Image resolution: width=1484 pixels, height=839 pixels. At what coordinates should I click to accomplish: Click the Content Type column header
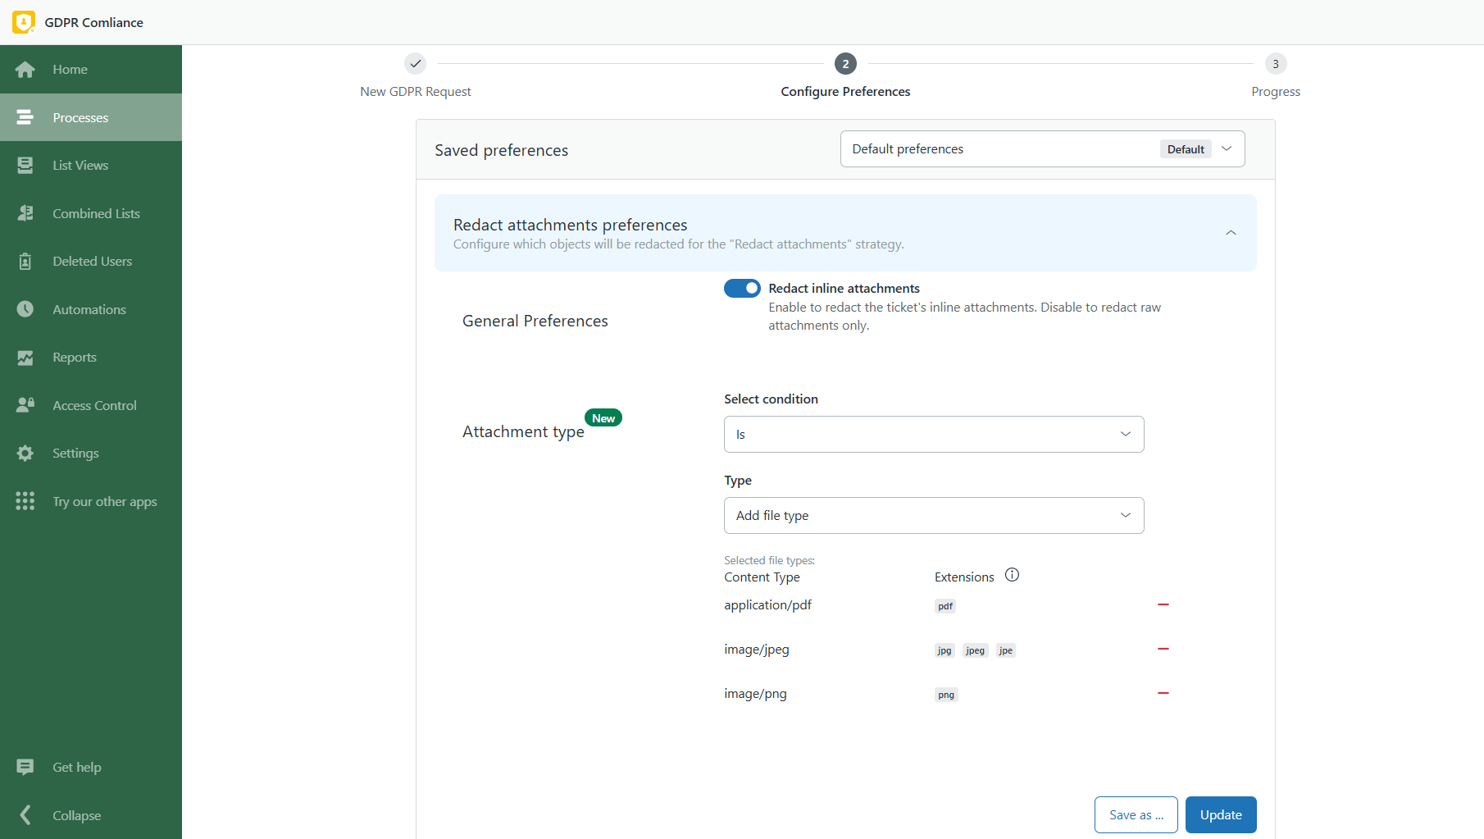[x=762, y=577]
